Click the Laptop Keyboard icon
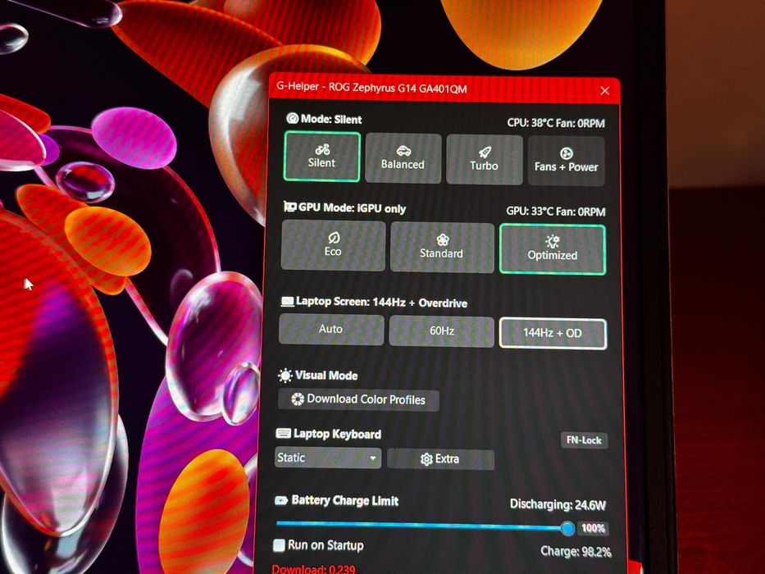 point(283,434)
